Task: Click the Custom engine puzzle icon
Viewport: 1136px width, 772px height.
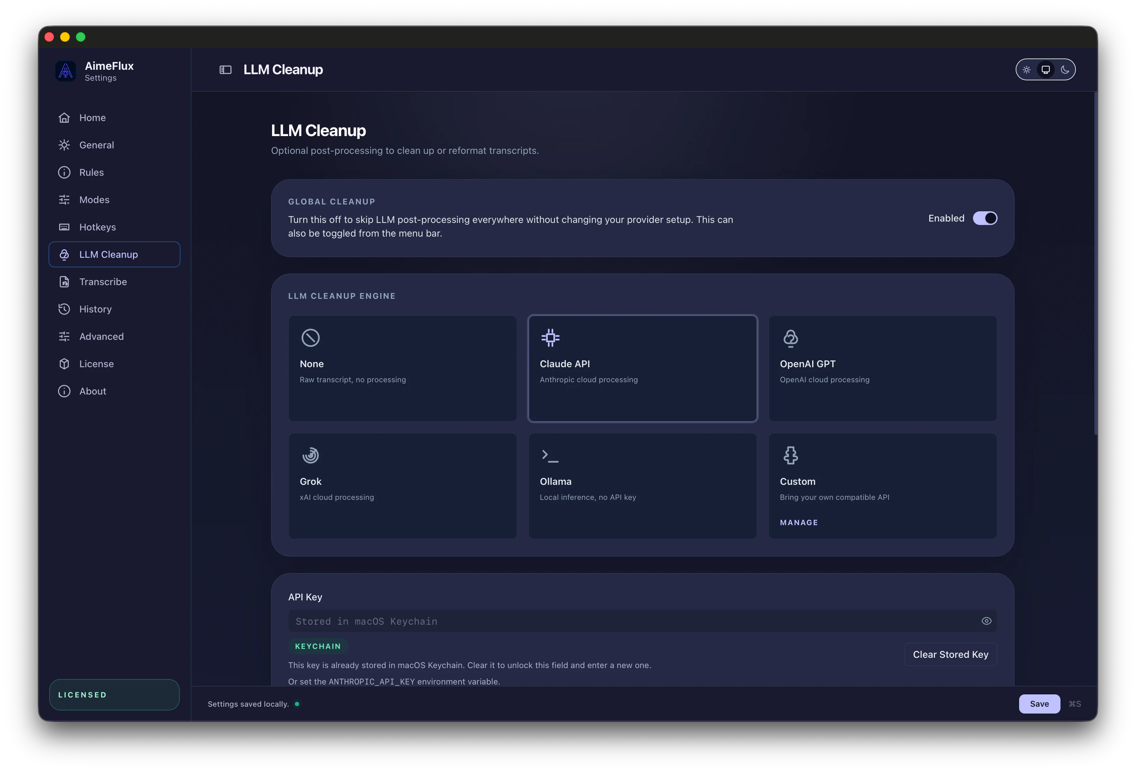Action: click(790, 456)
